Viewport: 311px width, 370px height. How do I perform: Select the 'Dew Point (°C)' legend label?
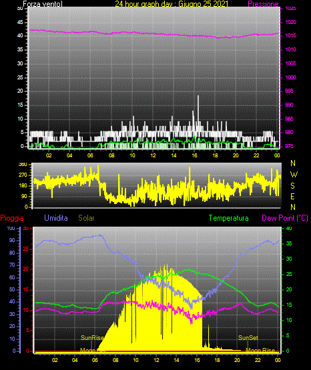pyautogui.click(x=285, y=218)
